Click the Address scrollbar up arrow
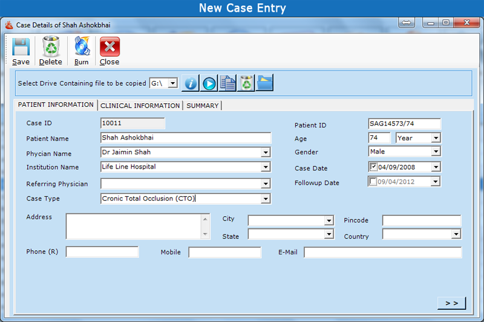Viewport: 484px width, 322px height. [x=205, y=219]
